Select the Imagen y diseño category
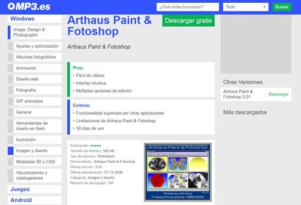 point(34,151)
